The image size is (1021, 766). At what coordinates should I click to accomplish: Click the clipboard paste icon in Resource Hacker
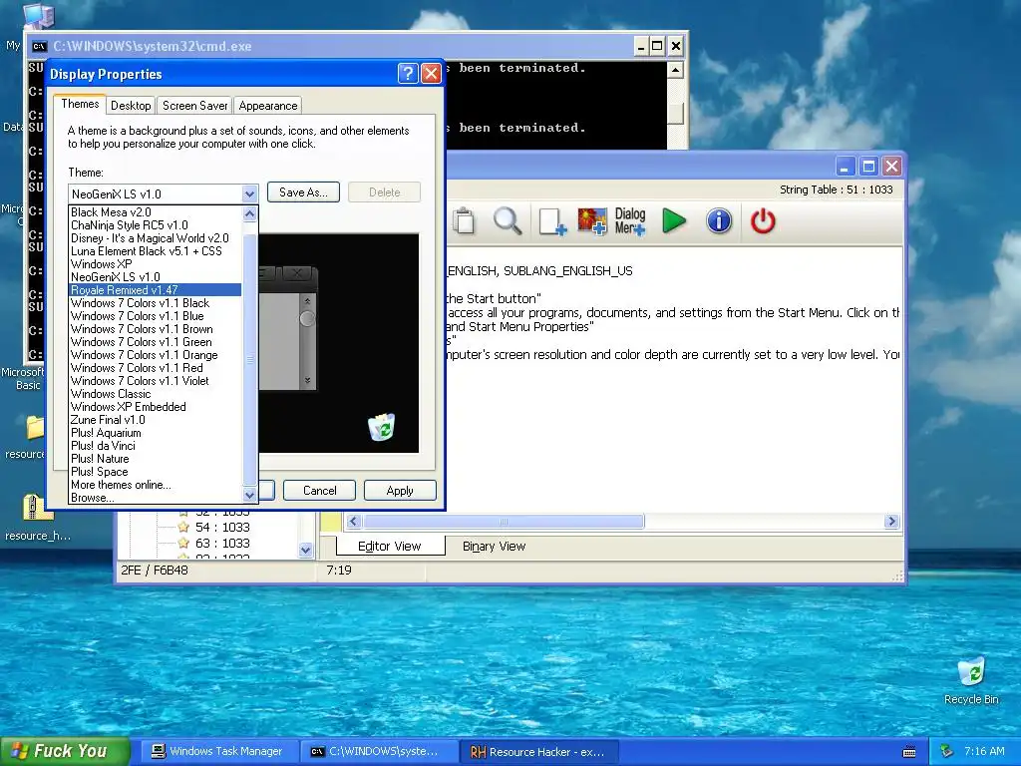click(465, 220)
